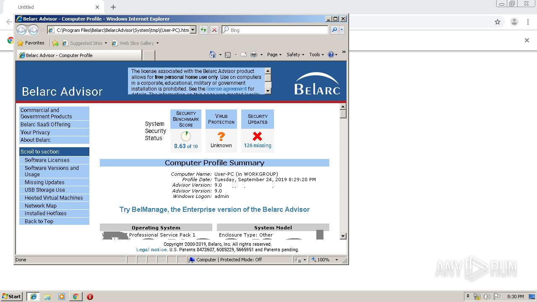Click the red X Security Updates icon

click(x=257, y=136)
